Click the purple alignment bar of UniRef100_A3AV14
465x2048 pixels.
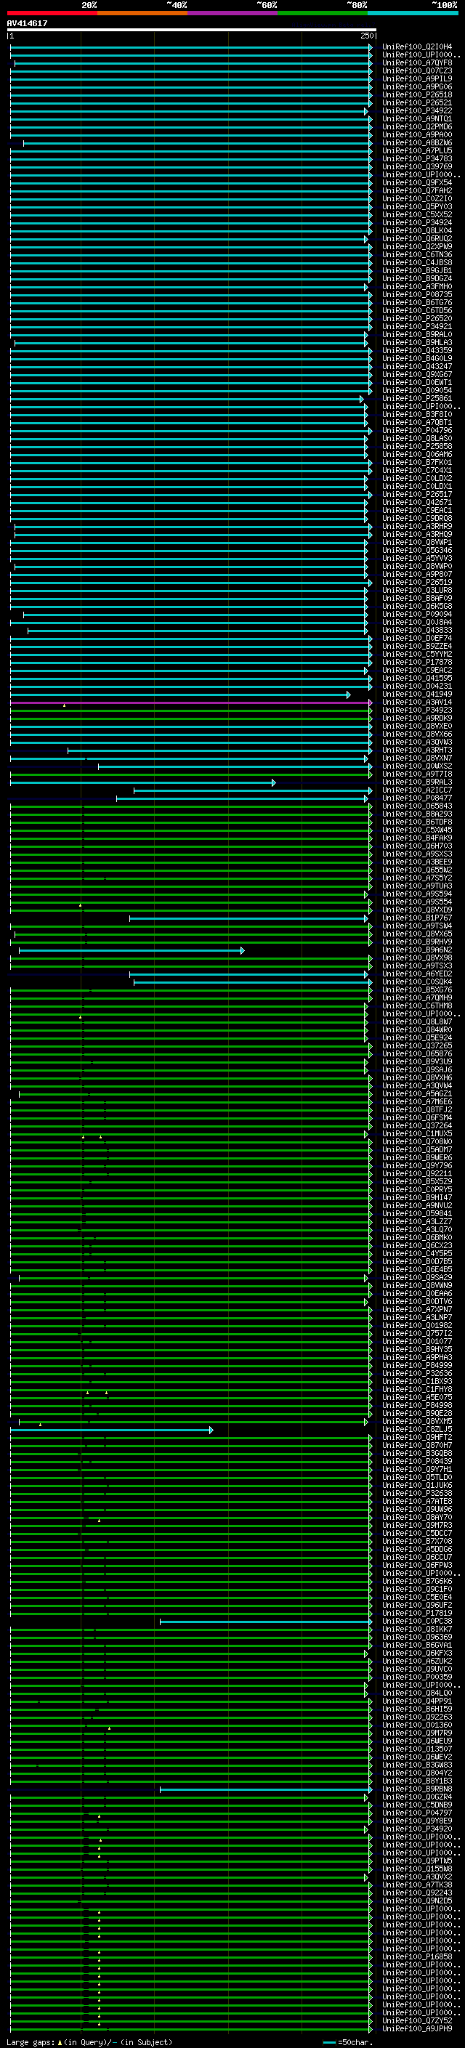(191, 703)
